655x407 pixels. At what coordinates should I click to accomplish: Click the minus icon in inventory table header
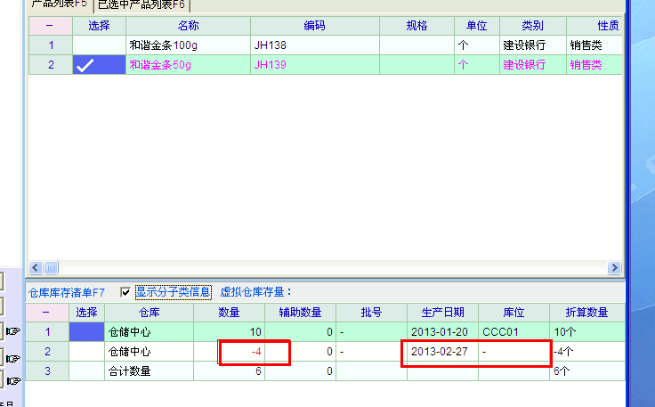46,312
